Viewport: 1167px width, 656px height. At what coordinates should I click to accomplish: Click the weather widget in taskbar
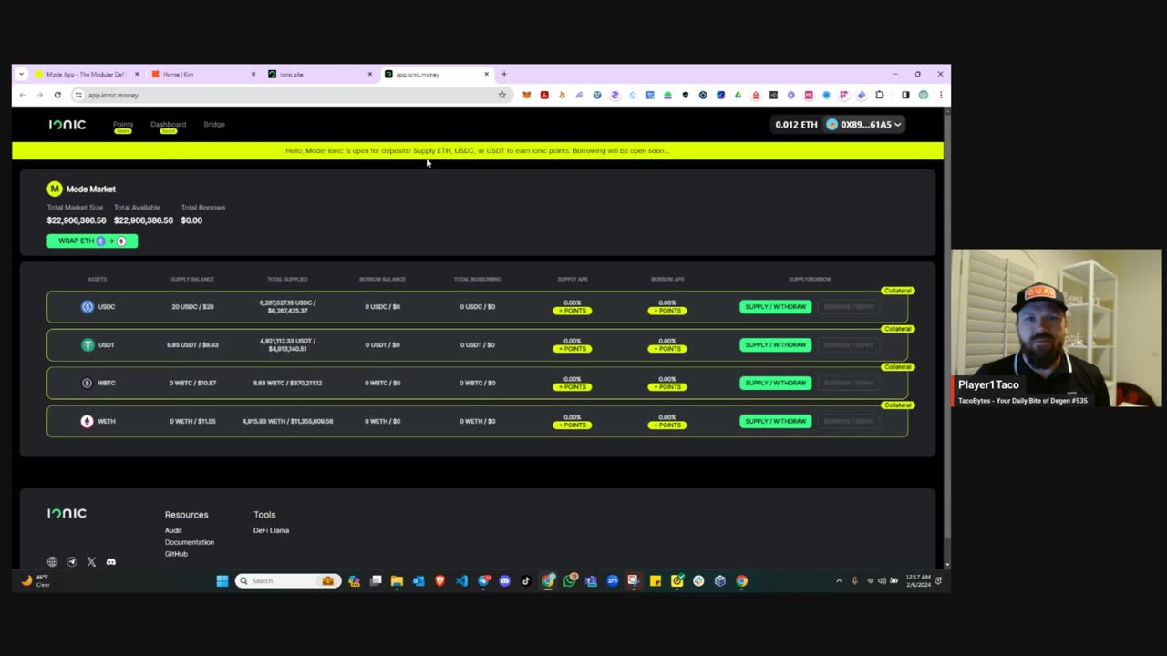(35, 580)
